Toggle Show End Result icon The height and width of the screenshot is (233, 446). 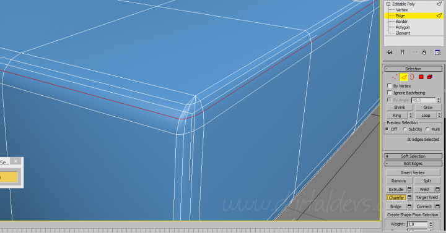(x=403, y=52)
